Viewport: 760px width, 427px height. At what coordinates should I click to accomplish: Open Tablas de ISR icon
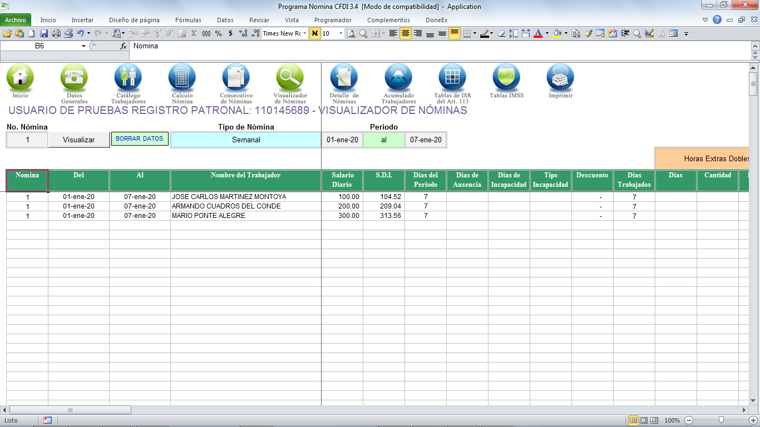tap(452, 77)
